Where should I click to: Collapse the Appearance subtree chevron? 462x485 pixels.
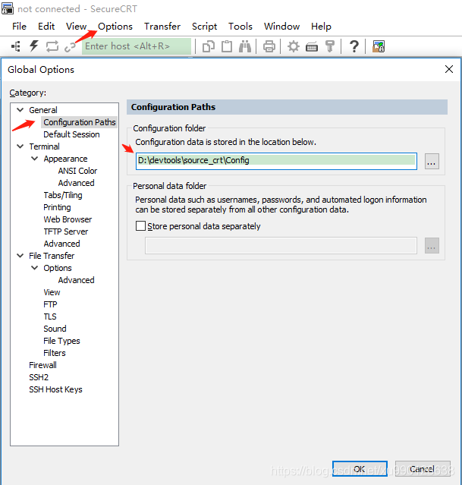point(35,159)
